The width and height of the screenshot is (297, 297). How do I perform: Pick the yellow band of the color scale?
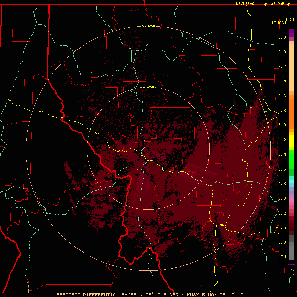(x=291, y=141)
